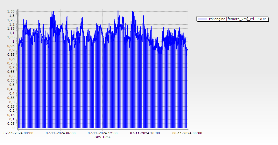Click the 07-11-2024 00:00 x-axis label

pos(18,133)
